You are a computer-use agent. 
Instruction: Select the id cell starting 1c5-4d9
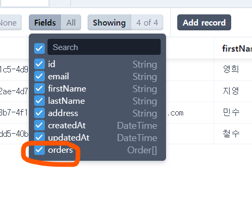click(x=14, y=70)
